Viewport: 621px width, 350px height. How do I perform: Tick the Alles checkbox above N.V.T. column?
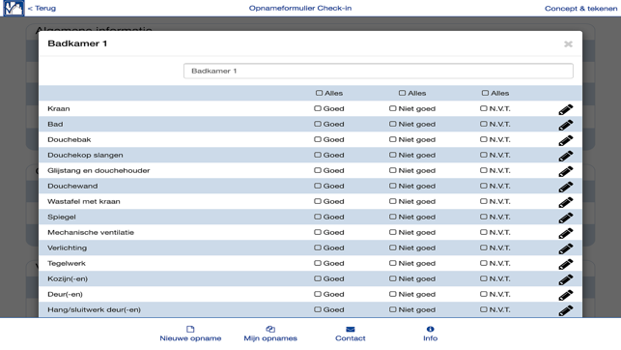pyautogui.click(x=485, y=93)
